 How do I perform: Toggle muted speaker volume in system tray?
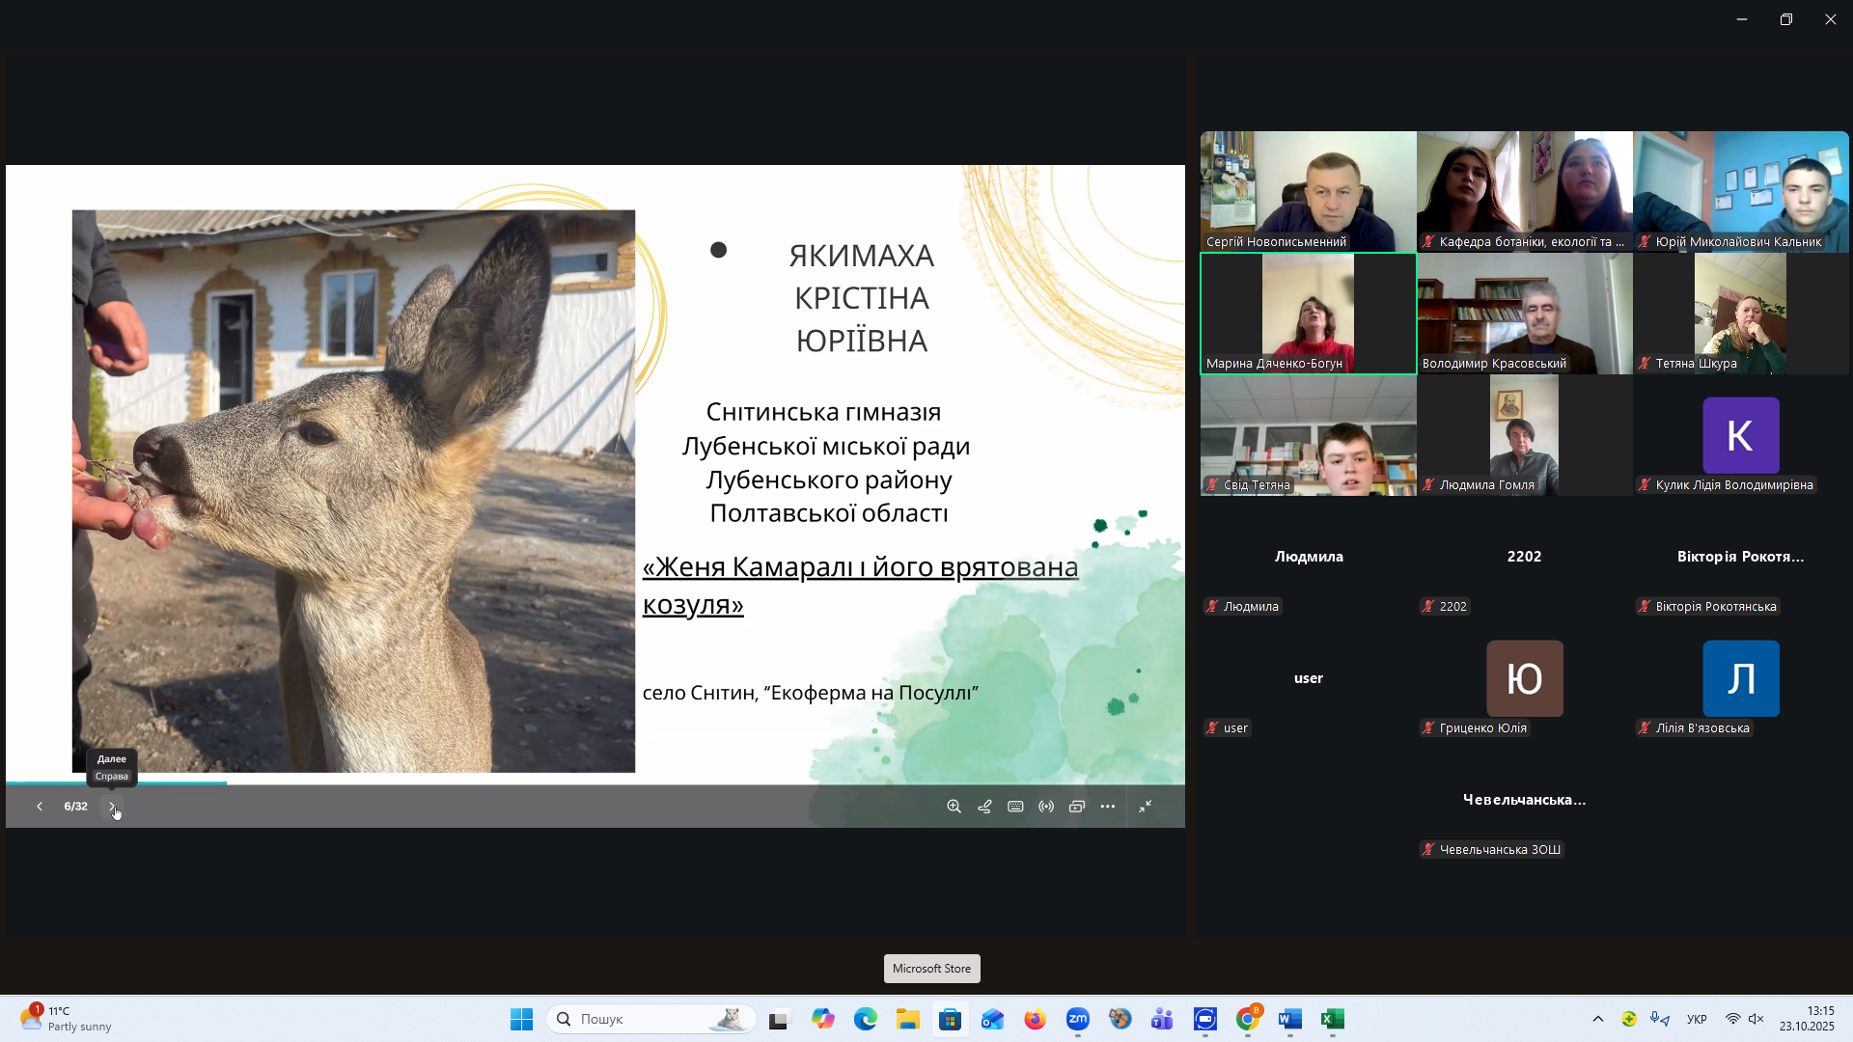[x=1756, y=1019]
